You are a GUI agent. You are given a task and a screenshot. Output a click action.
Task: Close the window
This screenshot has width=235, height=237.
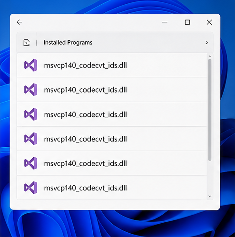[209, 22]
